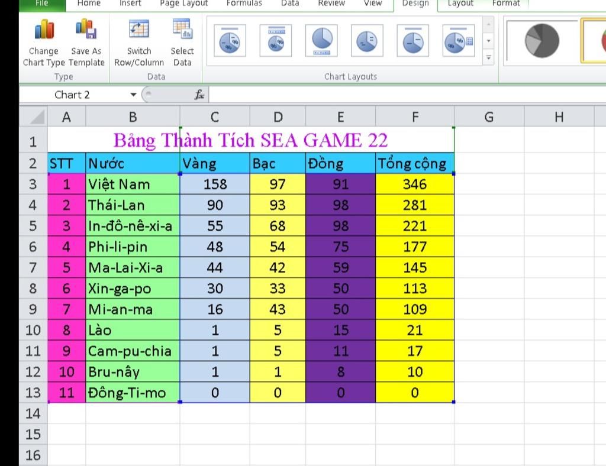
Task: Switch to the Insert tab
Action: (x=130, y=4)
